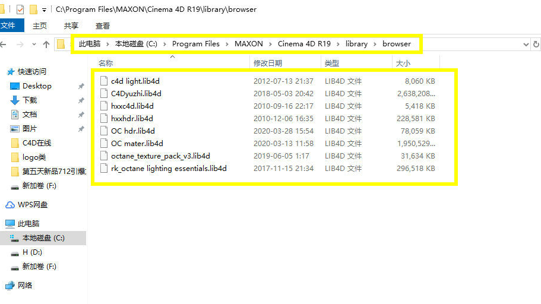Screen dimensions: 541x304
Task: Click pin icon next to 下载
Action: (x=81, y=100)
